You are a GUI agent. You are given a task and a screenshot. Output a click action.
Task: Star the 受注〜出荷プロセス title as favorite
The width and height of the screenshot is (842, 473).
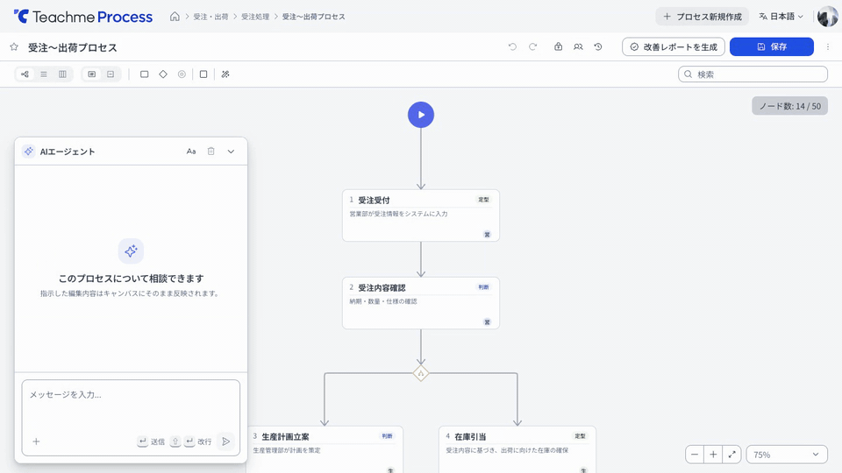pos(14,47)
